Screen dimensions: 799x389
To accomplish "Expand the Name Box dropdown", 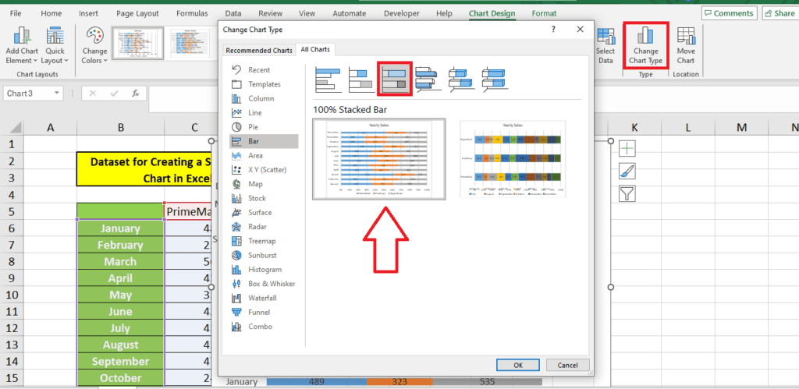I will point(56,94).
